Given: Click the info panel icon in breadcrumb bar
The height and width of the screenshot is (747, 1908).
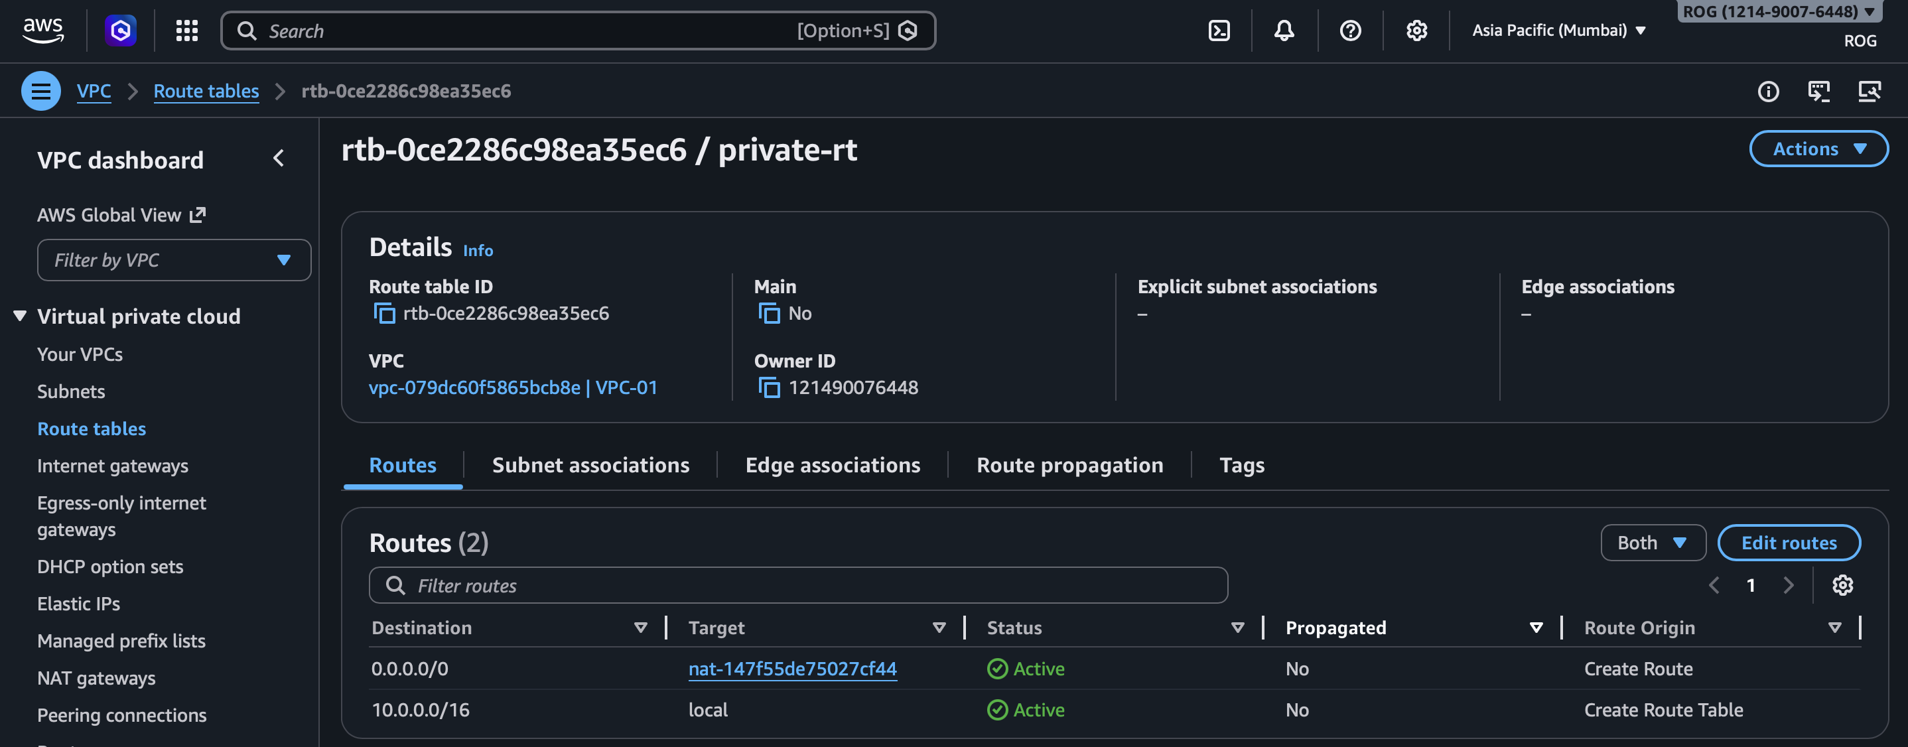Looking at the screenshot, I should click(x=1768, y=91).
